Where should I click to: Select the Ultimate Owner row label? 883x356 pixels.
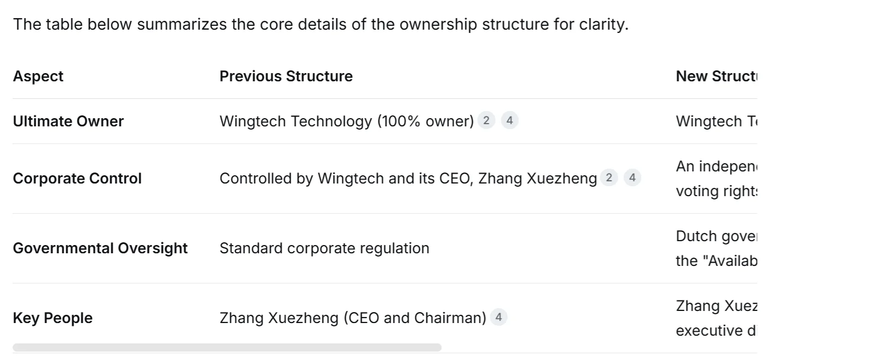[68, 121]
